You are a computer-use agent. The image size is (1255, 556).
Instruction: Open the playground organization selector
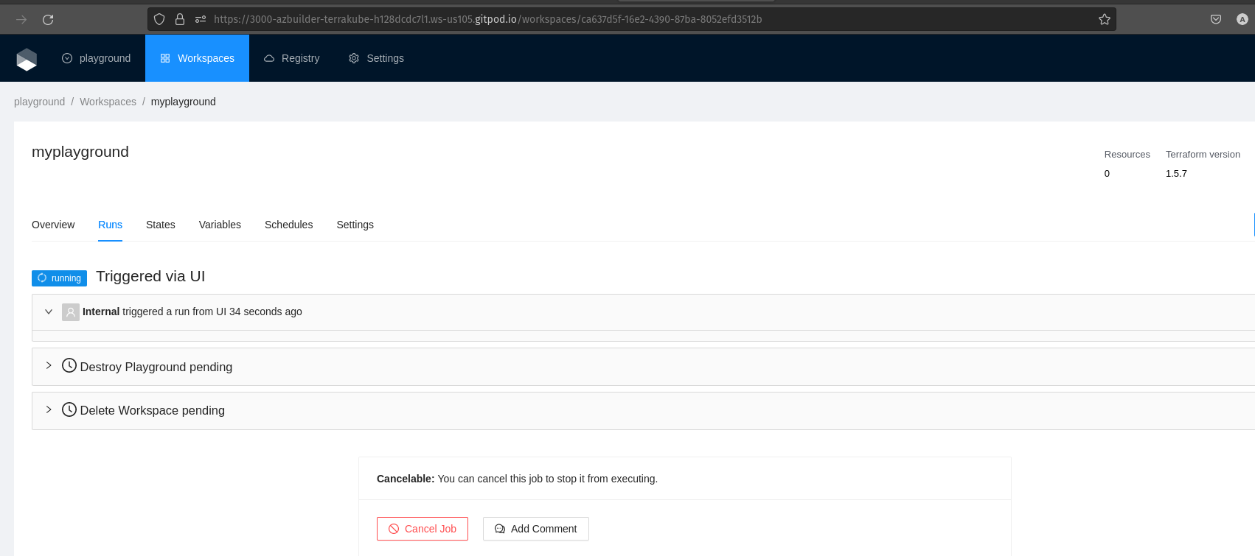coord(96,58)
